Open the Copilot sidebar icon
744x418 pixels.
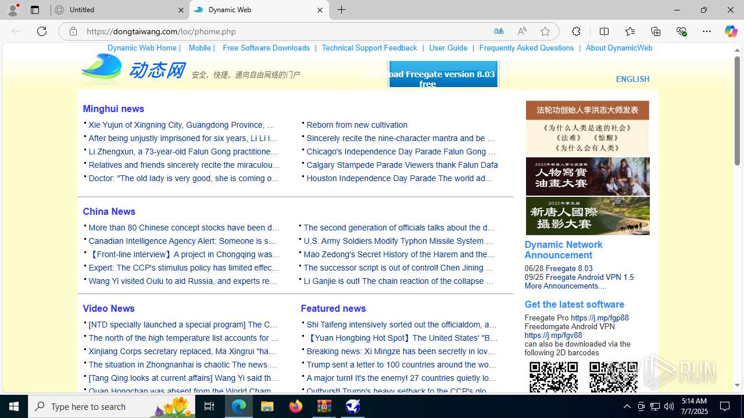click(731, 31)
